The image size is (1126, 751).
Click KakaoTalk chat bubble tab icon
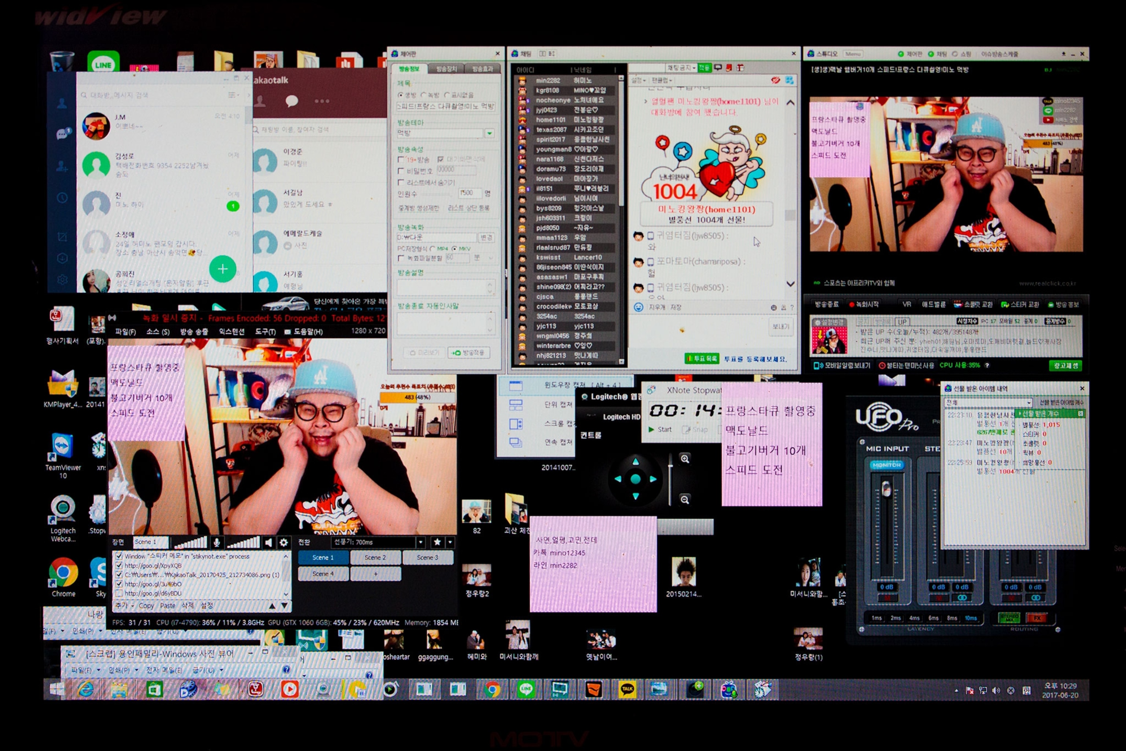[291, 100]
